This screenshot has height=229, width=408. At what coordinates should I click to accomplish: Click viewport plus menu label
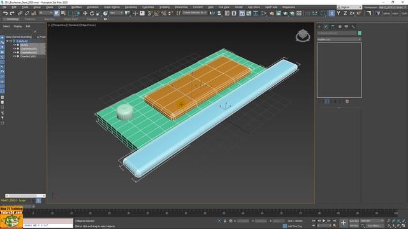click(x=49, y=25)
